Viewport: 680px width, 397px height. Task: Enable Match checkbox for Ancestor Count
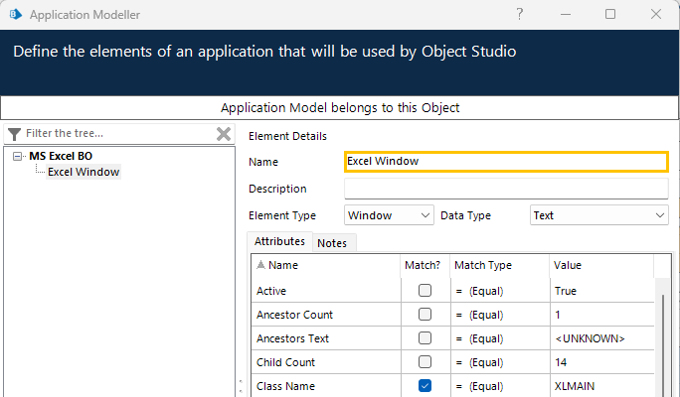click(425, 314)
